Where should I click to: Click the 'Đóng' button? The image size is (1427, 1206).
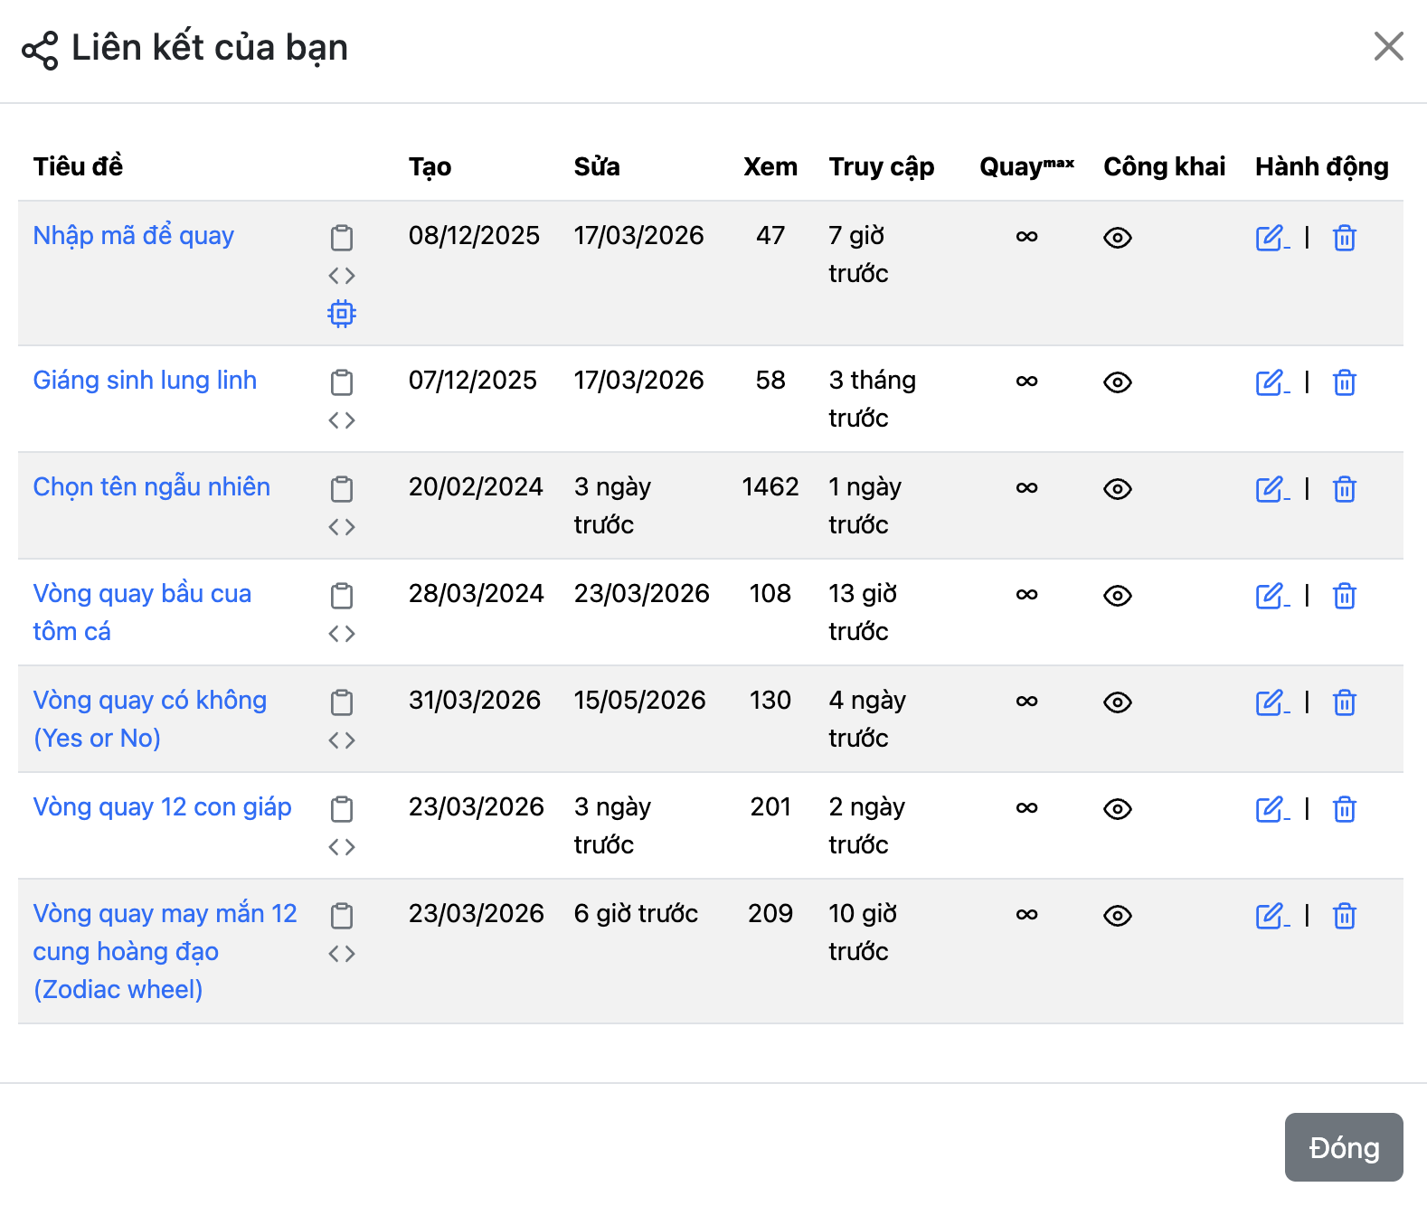pos(1344,1147)
